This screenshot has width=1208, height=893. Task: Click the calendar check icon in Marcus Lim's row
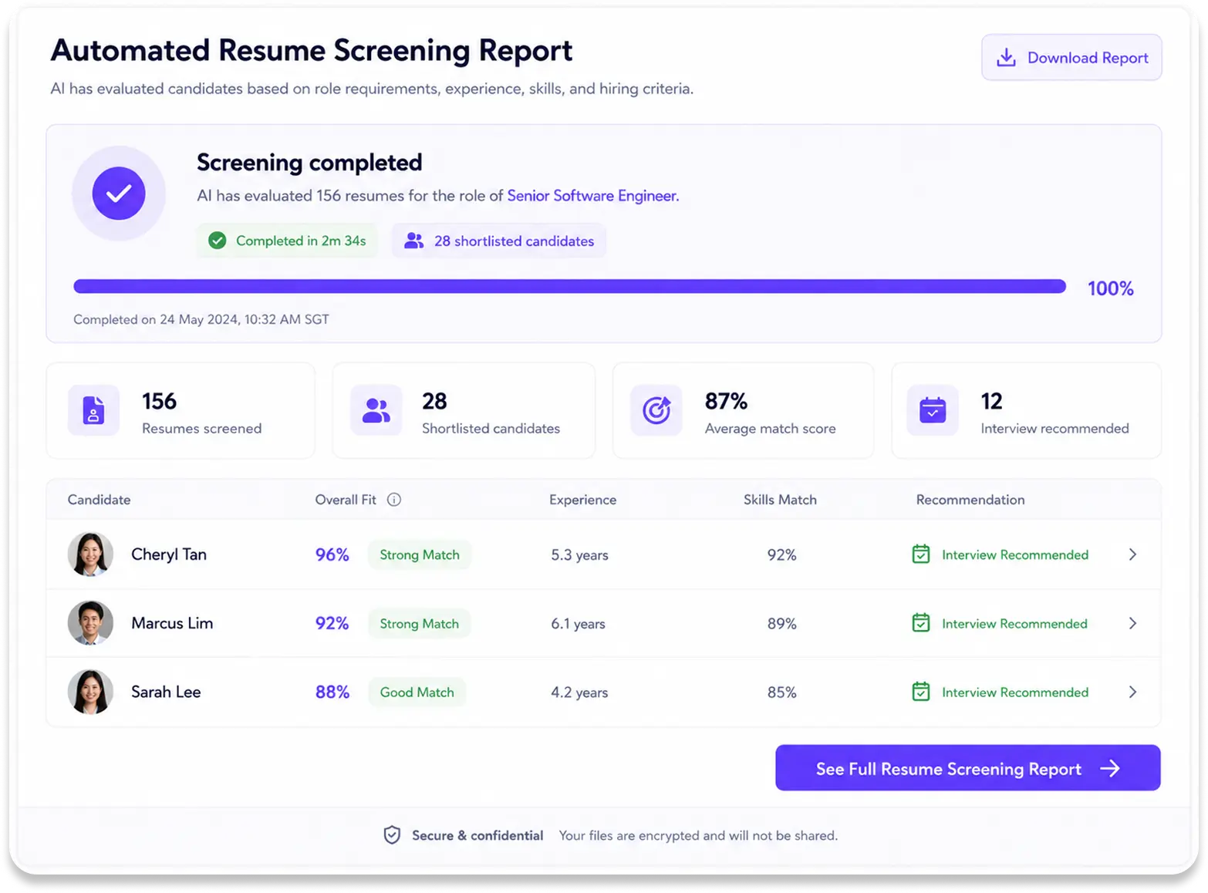tap(921, 622)
